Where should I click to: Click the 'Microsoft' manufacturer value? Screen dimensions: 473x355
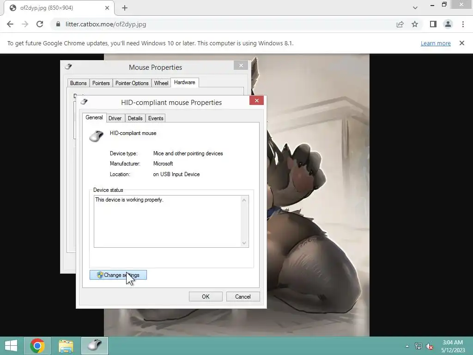click(163, 164)
